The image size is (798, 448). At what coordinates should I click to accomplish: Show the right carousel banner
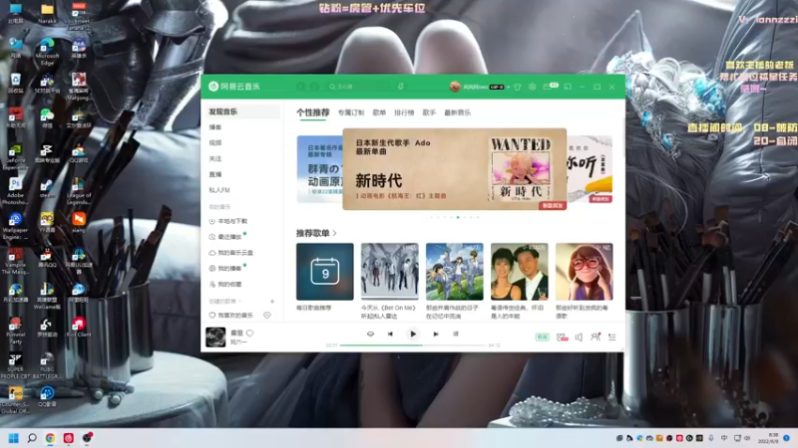tap(590, 169)
